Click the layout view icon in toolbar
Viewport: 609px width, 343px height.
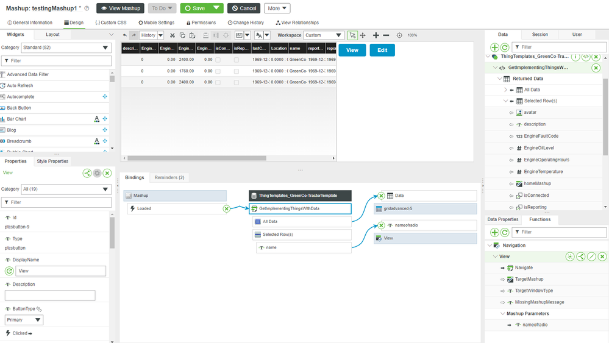click(x=239, y=35)
